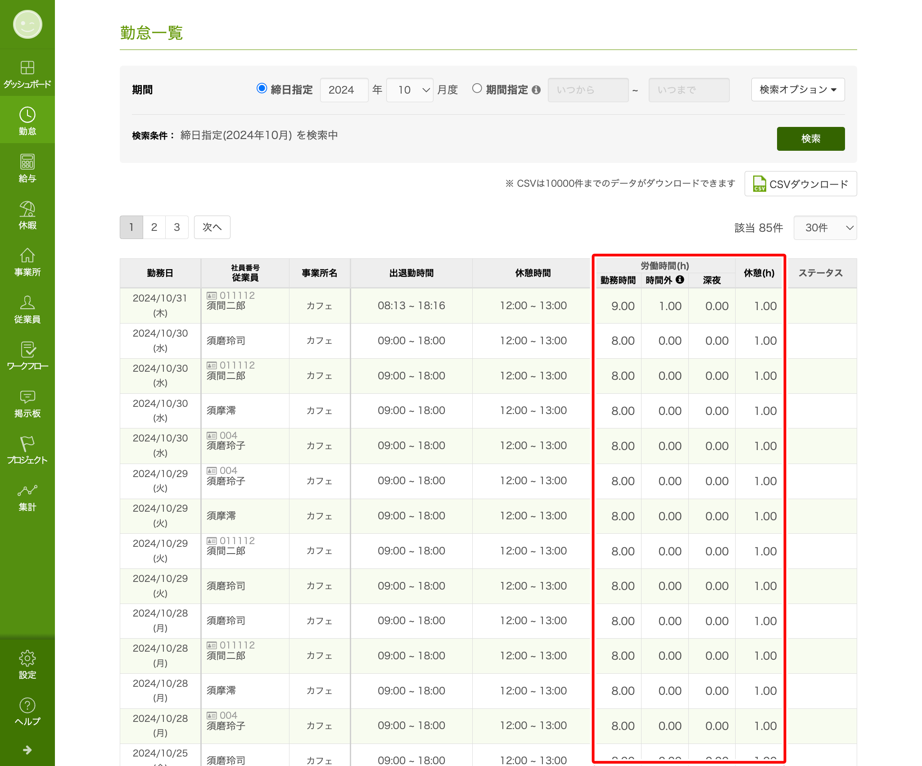This screenshot has height=766, width=922.
Task: Click the green 検索 button
Action: (x=810, y=139)
